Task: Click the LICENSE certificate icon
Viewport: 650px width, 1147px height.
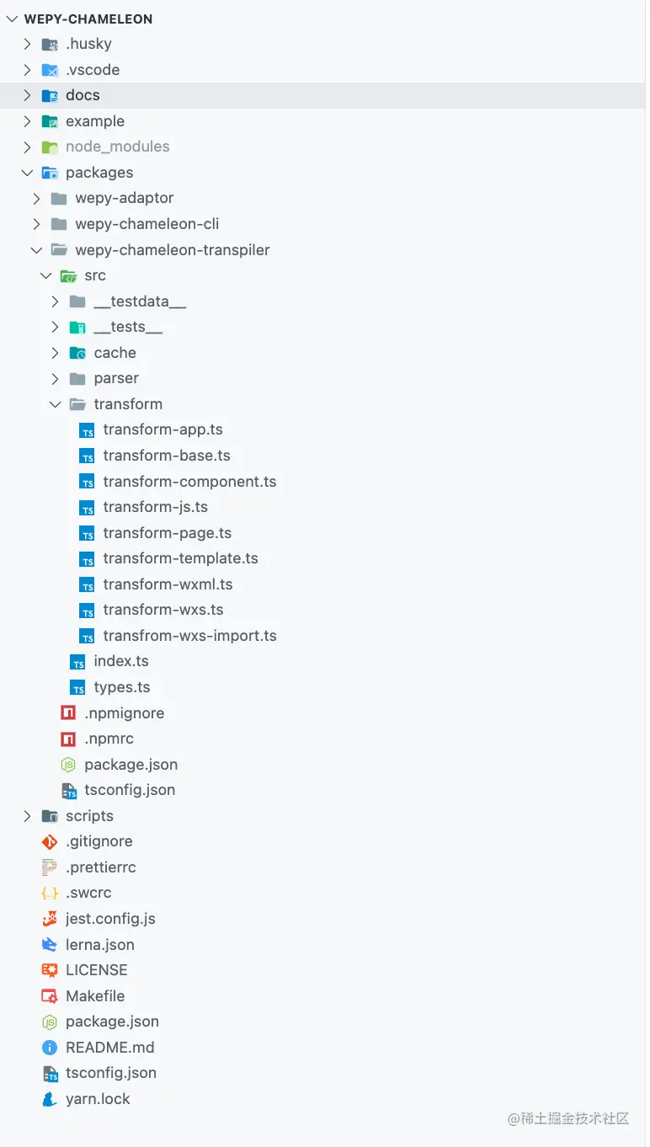Action: 50,970
